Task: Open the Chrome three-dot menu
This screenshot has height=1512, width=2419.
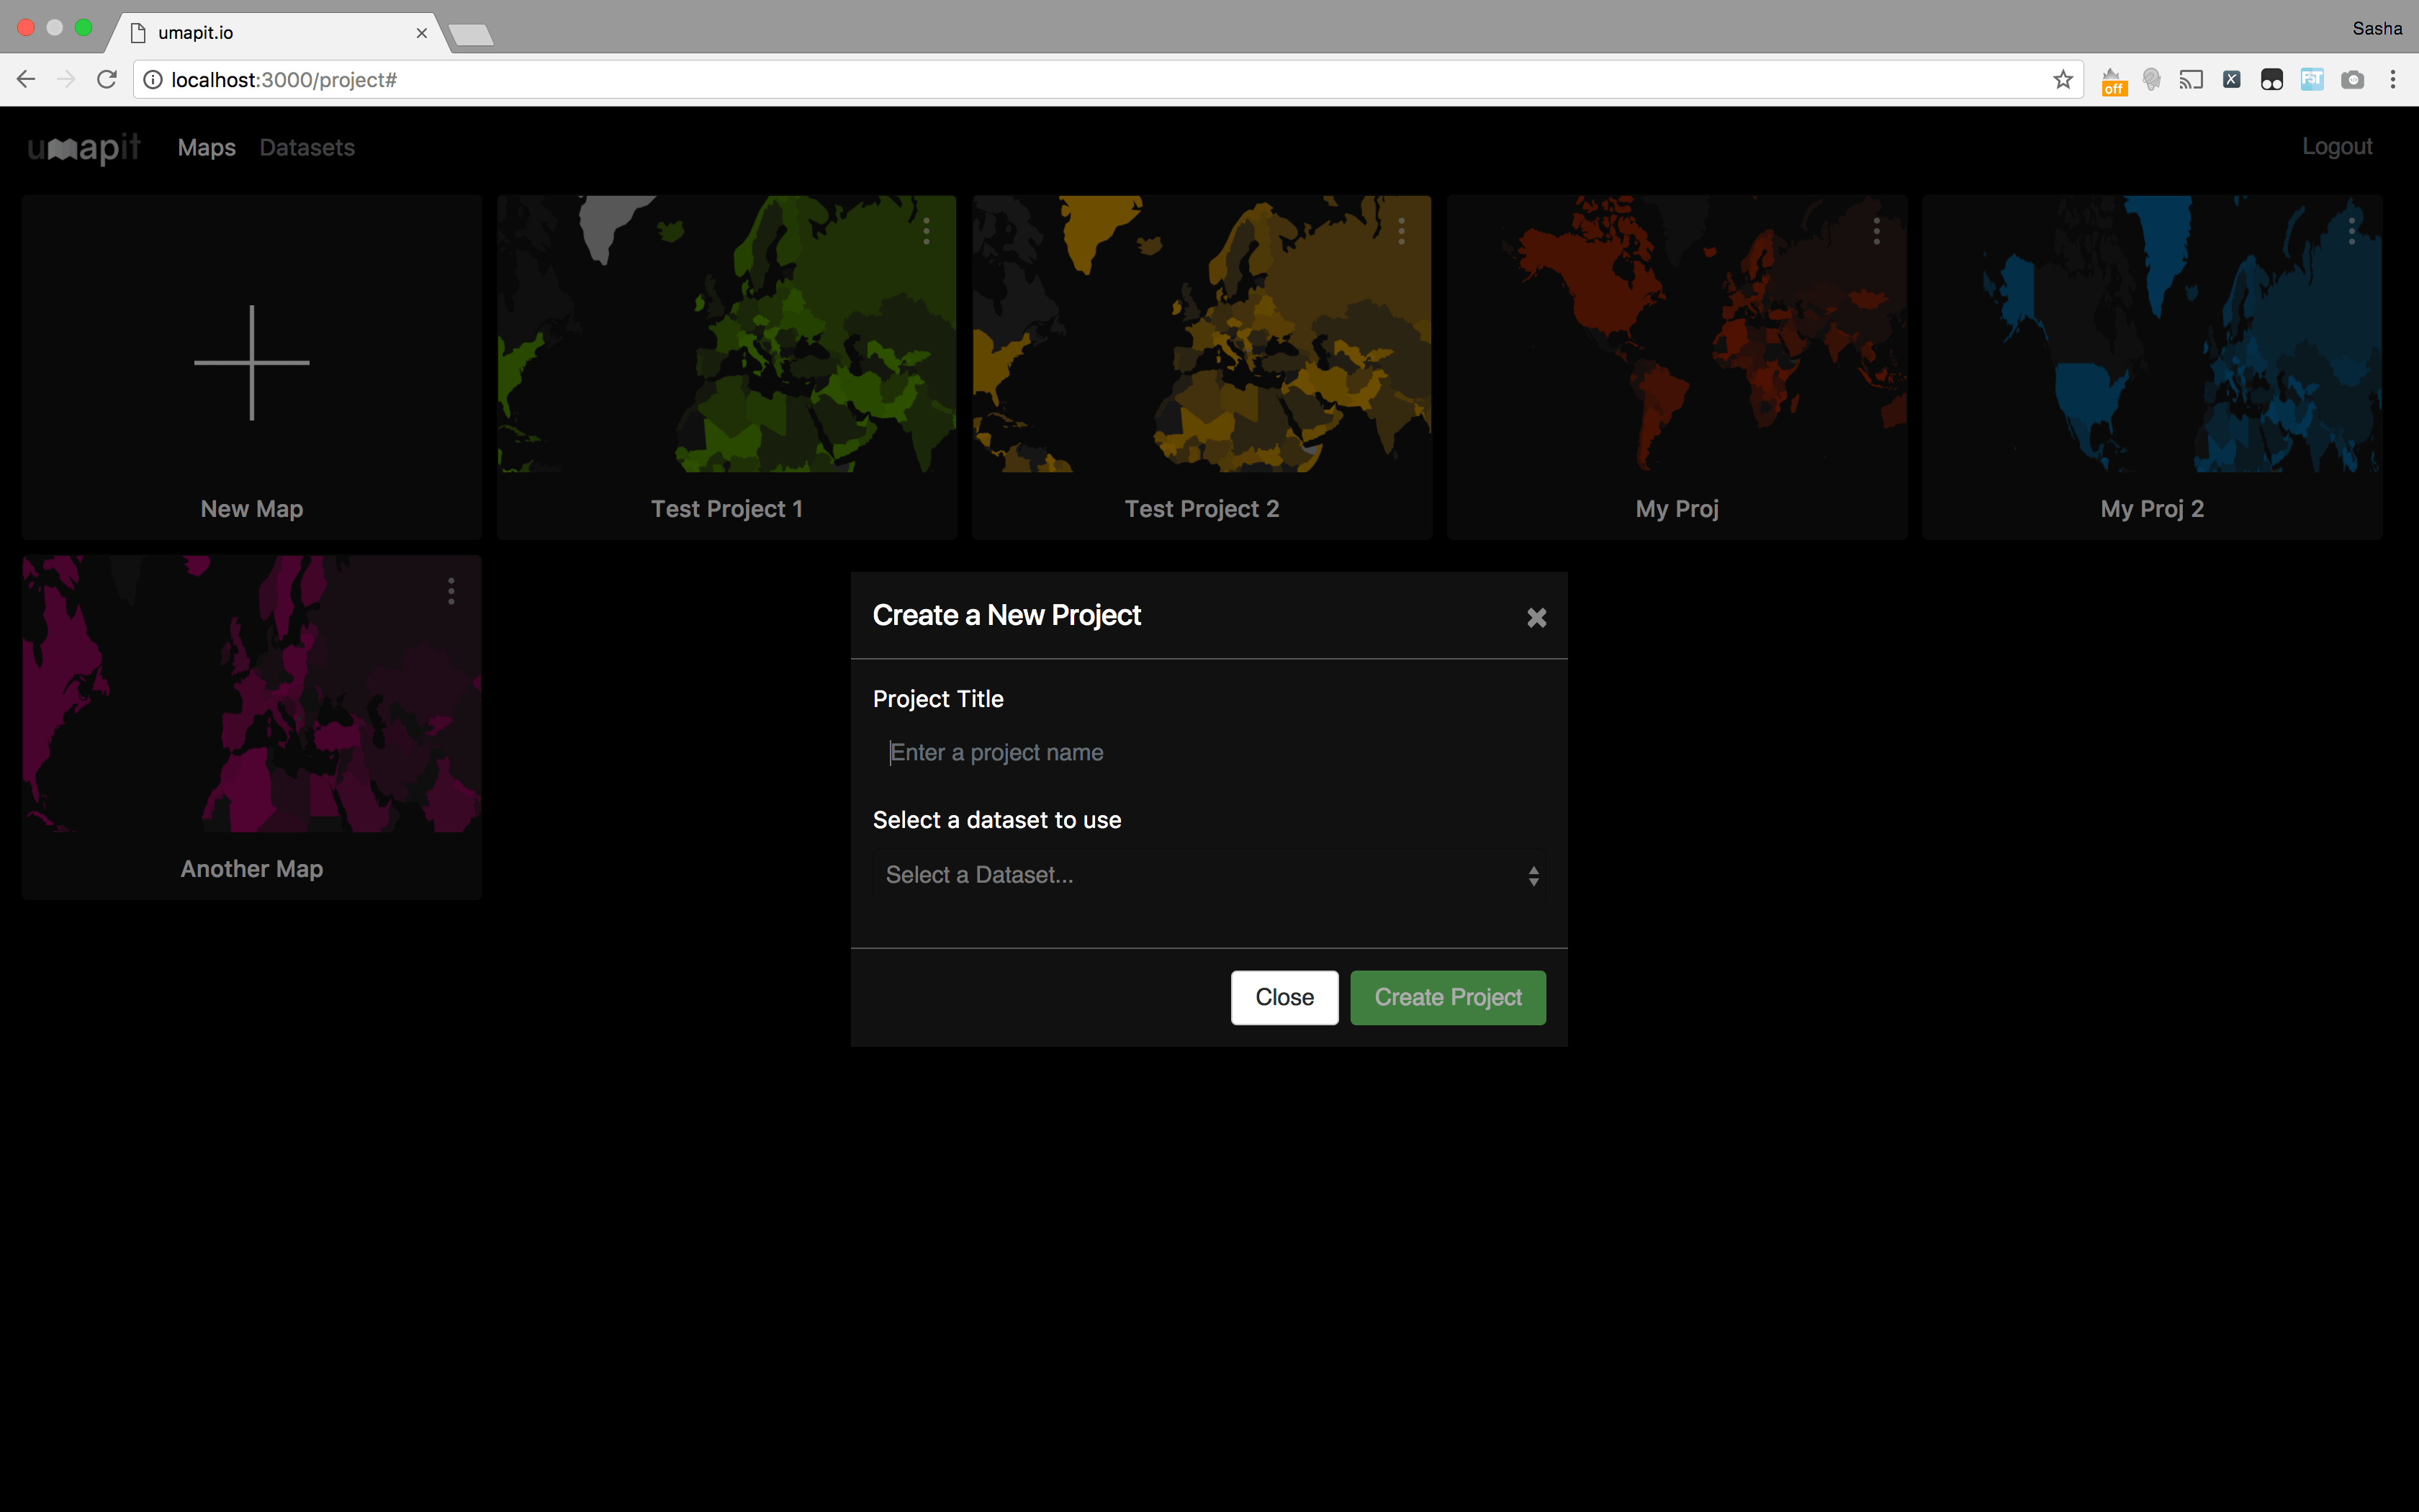Action: pyautogui.click(x=2393, y=80)
